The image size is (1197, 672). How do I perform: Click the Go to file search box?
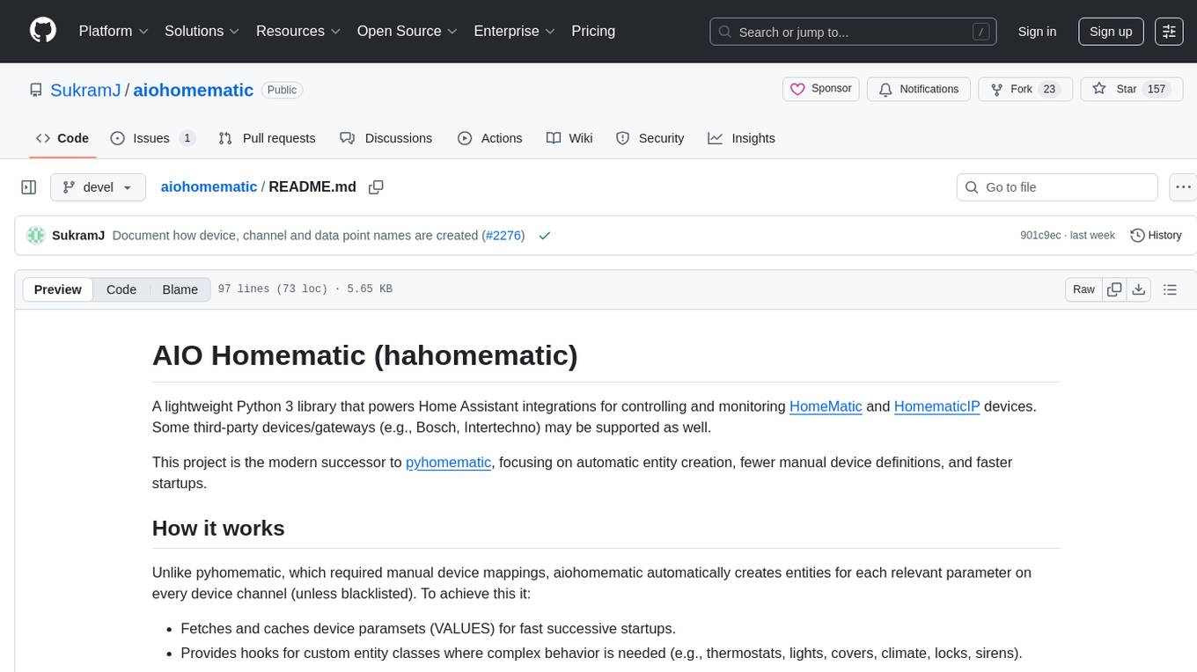pyautogui.click(x=1057, y=187)
